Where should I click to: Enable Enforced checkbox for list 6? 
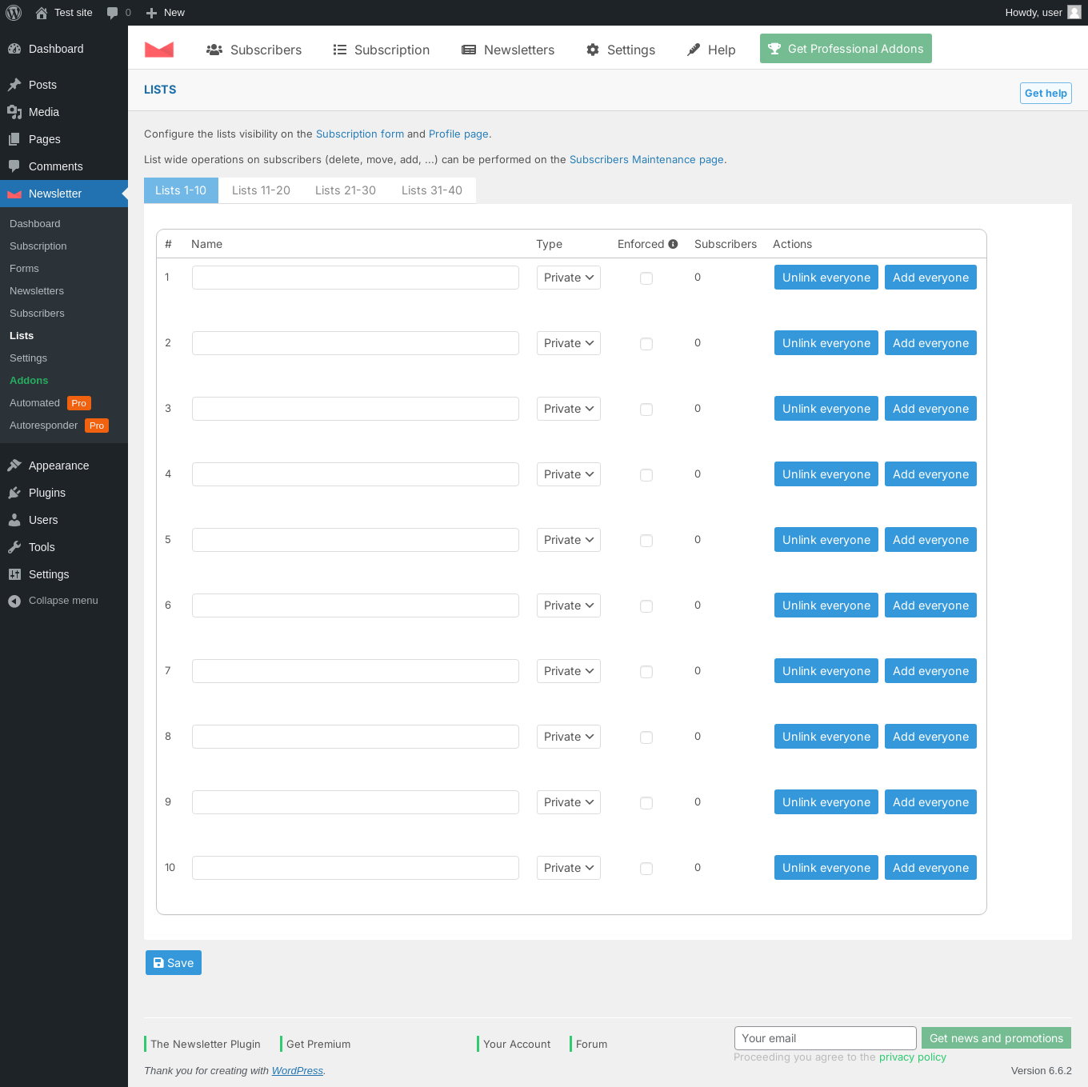point(646,606)
